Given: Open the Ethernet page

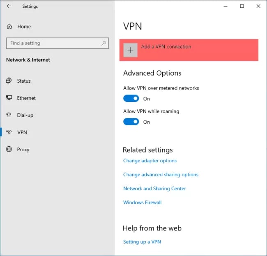Looking at the screenshot, I should click(26, 98).
